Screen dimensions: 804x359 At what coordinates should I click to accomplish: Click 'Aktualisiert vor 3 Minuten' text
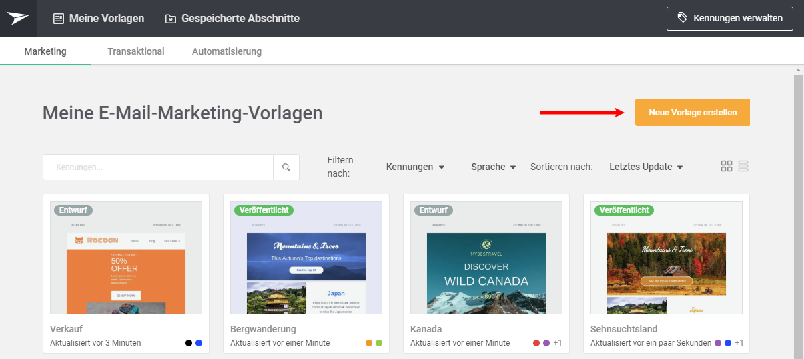pyautogui.click(x=95, y=343)
